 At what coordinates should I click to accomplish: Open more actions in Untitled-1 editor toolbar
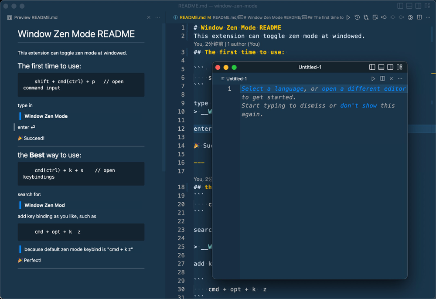tap(400, 79)
